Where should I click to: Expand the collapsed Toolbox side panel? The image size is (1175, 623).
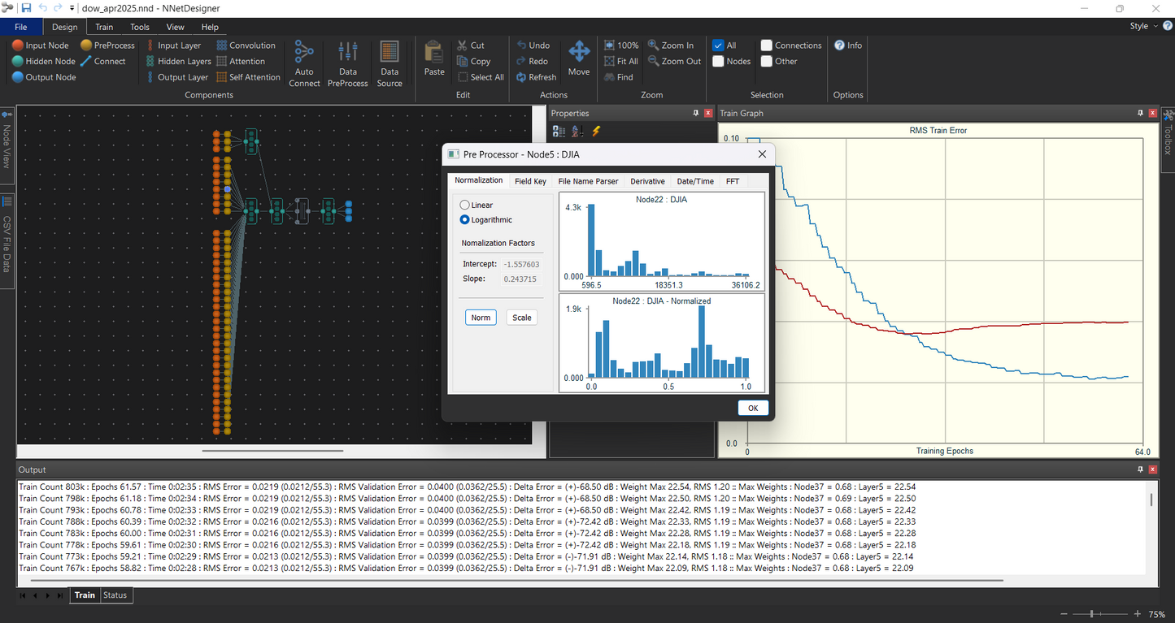pos(1168,134)
